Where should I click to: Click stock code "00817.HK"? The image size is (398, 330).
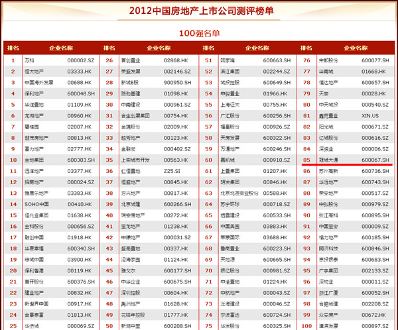coord(176,193)
